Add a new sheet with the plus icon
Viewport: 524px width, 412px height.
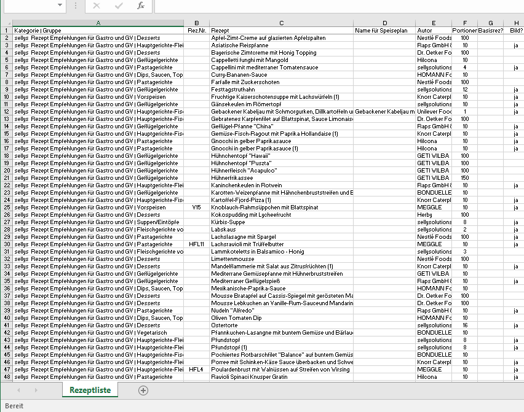click(143, 390)
